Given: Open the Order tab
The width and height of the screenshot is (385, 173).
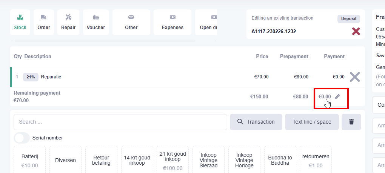Looking at the screenshot, I should click(x=44, y=22).
